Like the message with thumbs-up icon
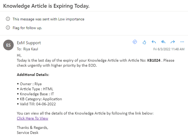Screen dimensions: 188x136 (144, 42)
